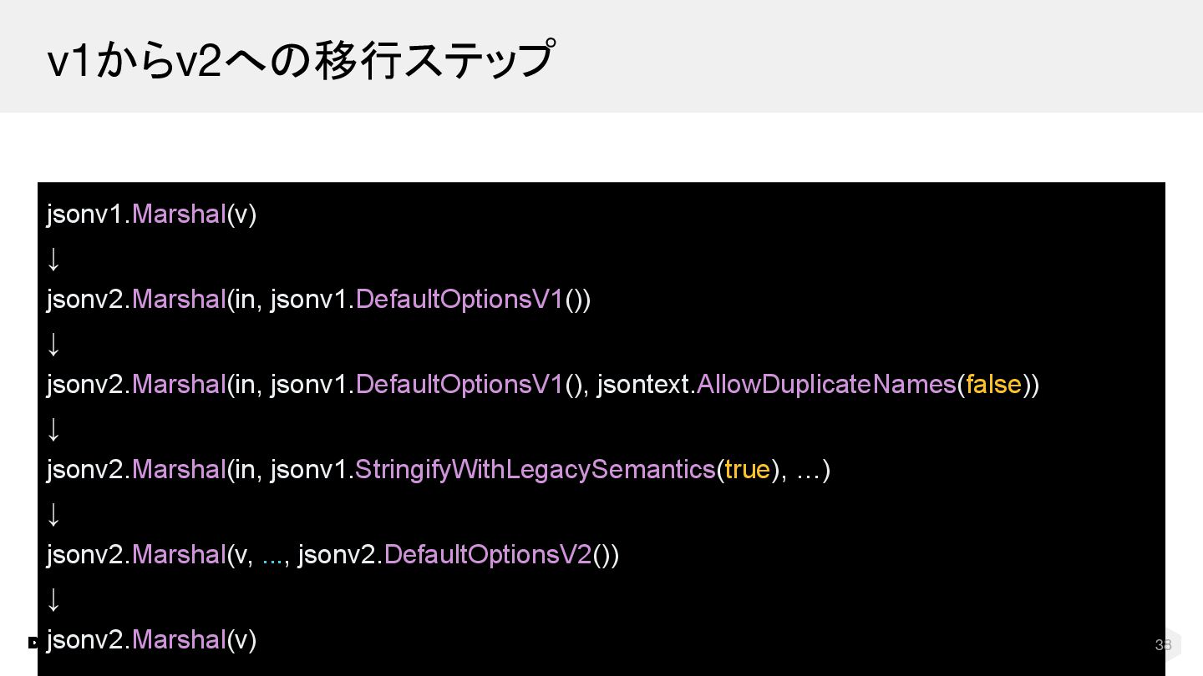Click the DefaultOptionsV2 function name
Screen dimensions: 1203x676
click(488, 554)
